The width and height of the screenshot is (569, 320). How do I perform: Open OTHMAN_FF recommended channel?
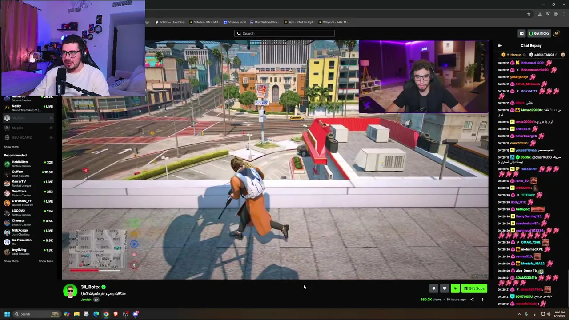[x=28, y=203]
